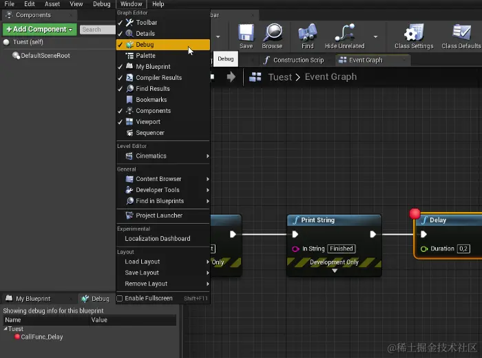This screenshot has height=358, width=482.
Task: Edit the In String Finished field
Action: [x=342, y=249]
